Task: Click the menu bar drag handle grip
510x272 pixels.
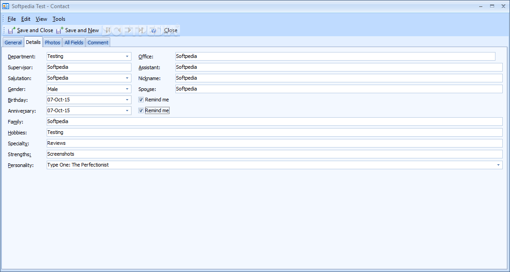Action: pos(4,19)
